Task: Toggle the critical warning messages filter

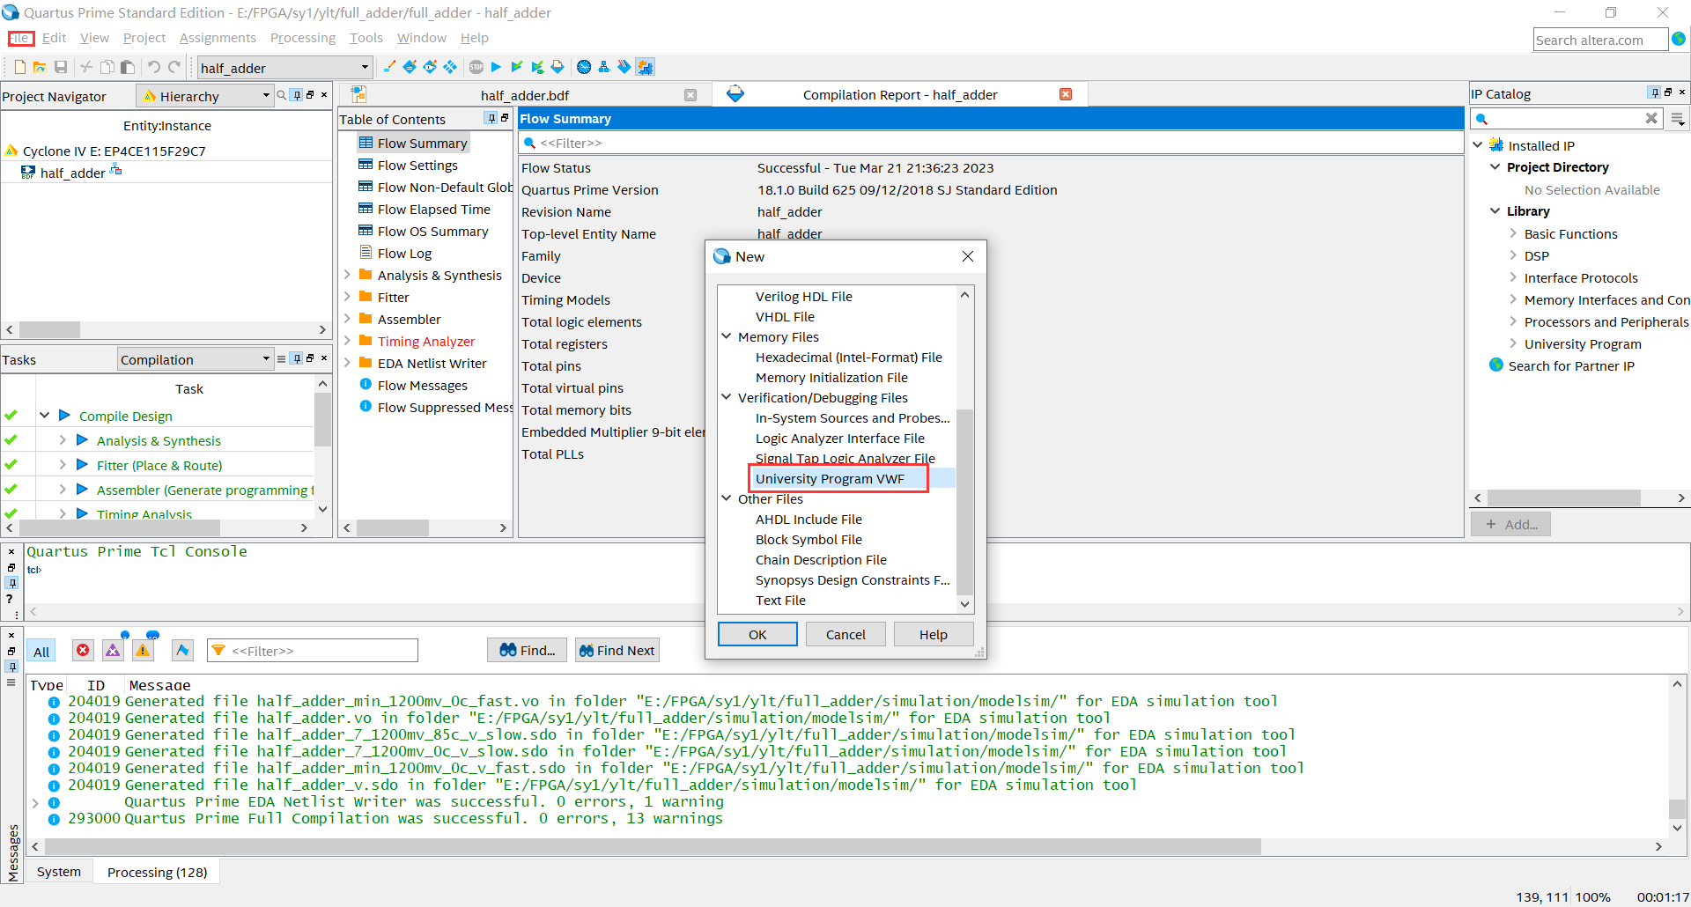Action: point(113,650)
